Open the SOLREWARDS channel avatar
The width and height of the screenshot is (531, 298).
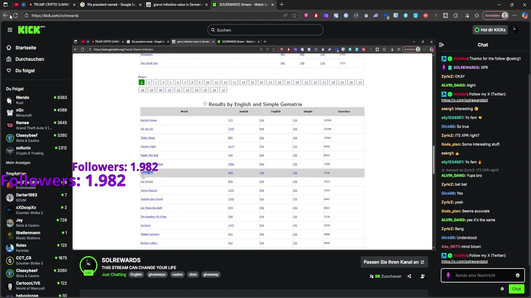pos(88,265)
